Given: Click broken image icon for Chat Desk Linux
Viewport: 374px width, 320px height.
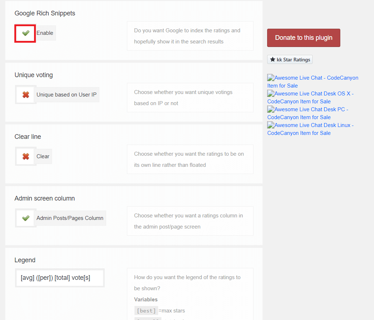Looking at the screenshot, I should (271, 125).
